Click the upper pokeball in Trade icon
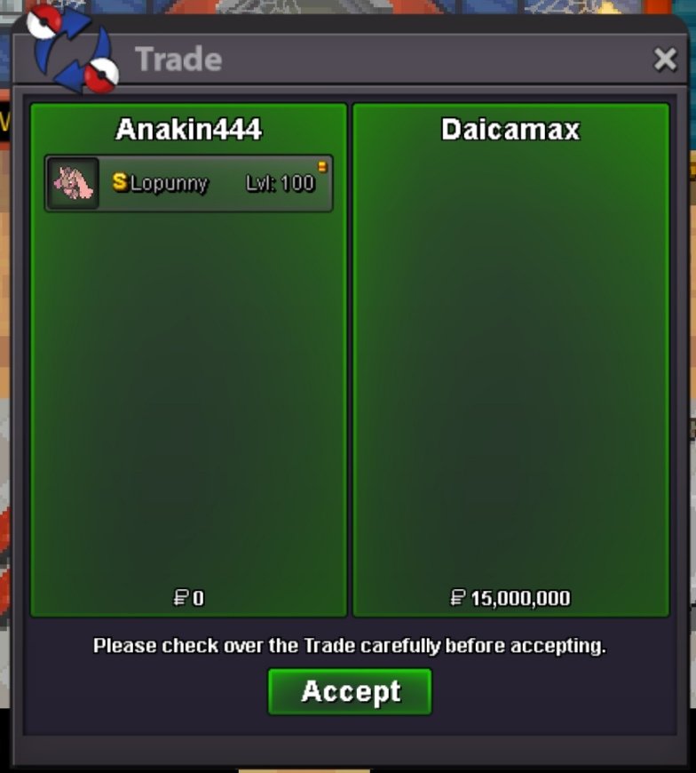Image resolution: width=696 pixels, height=773 pixels. pos(43,21)
